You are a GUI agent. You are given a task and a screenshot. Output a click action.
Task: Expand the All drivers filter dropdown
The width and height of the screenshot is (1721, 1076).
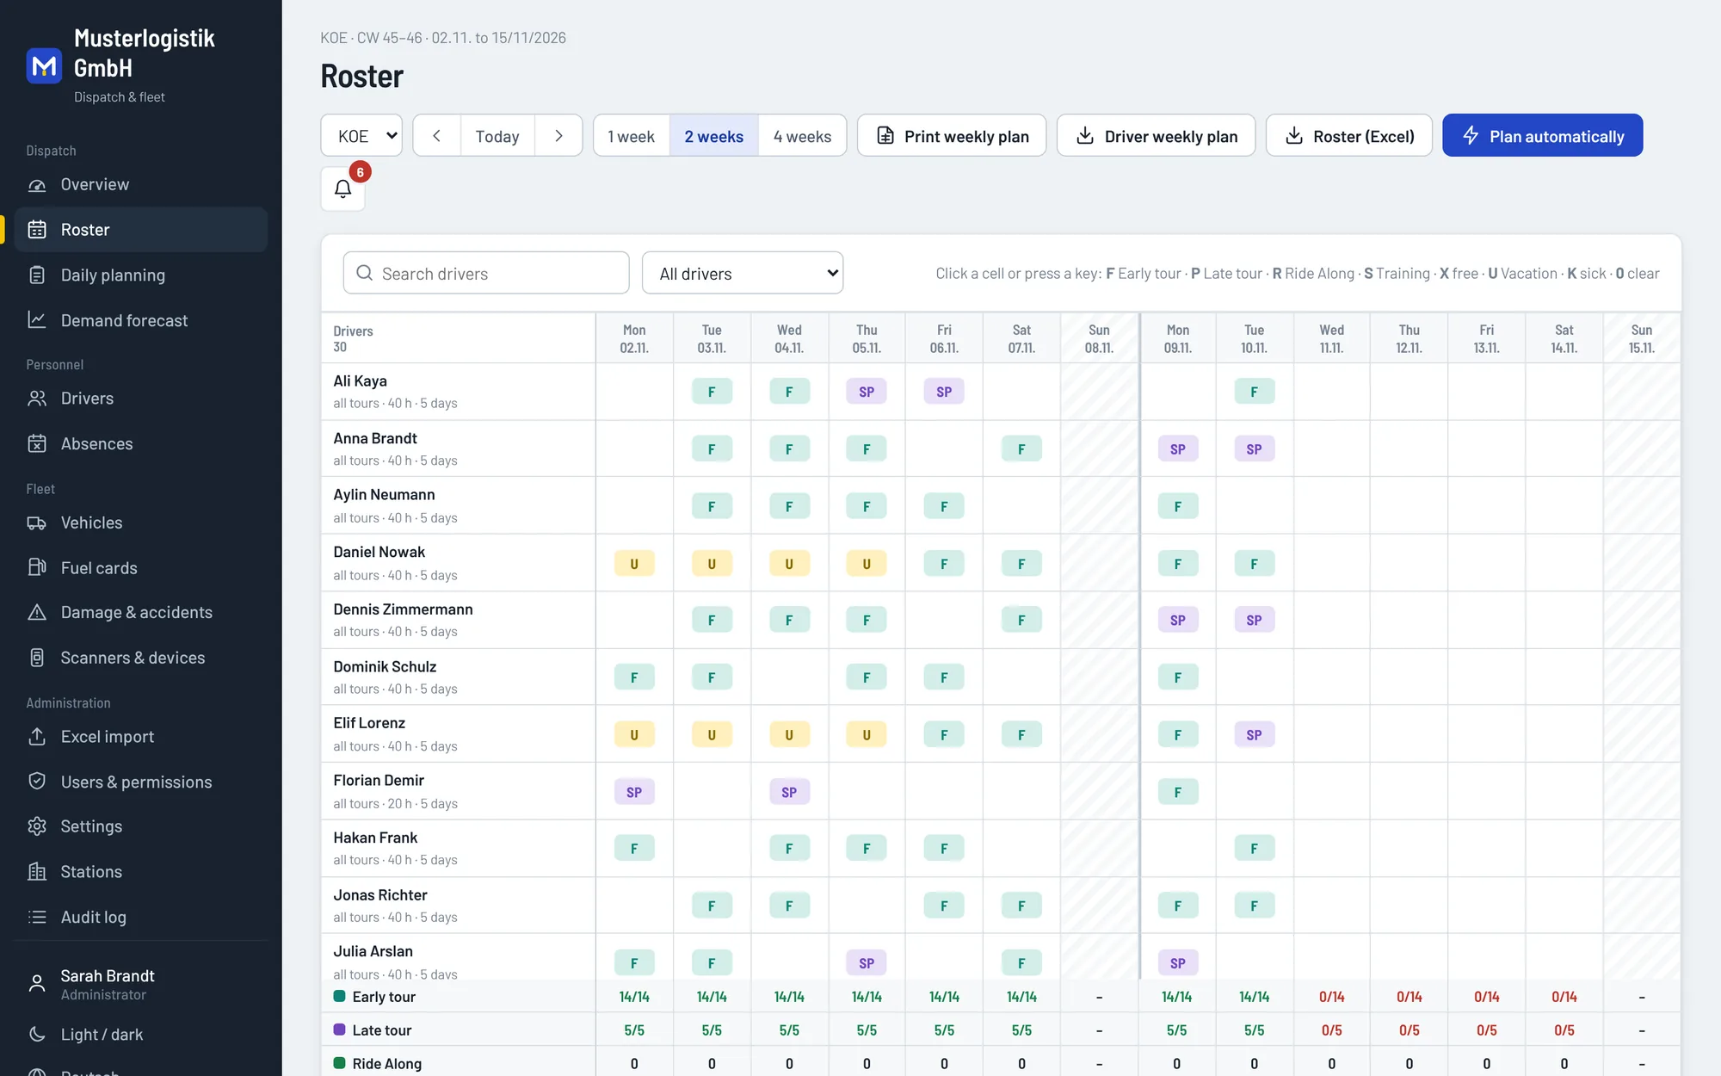click(x=743, y=274)
